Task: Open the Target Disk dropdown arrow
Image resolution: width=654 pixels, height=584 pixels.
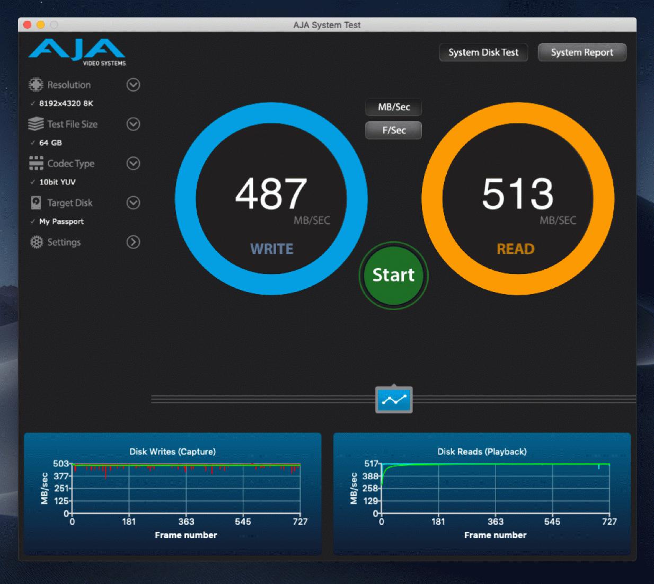Action: click(x=133, y=202)
